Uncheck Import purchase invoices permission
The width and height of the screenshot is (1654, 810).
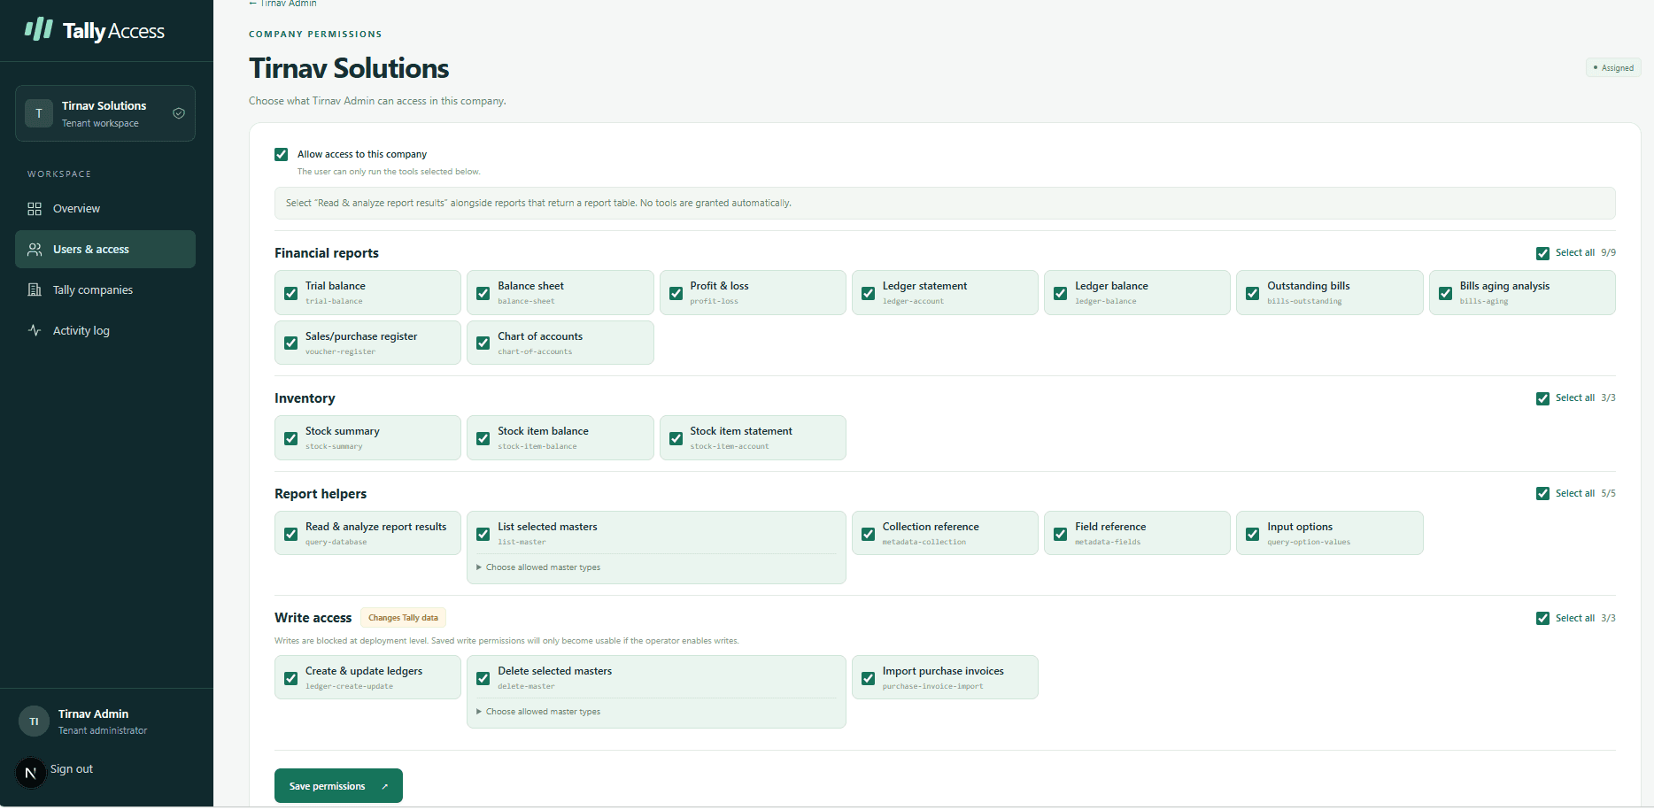pos(868,678)
